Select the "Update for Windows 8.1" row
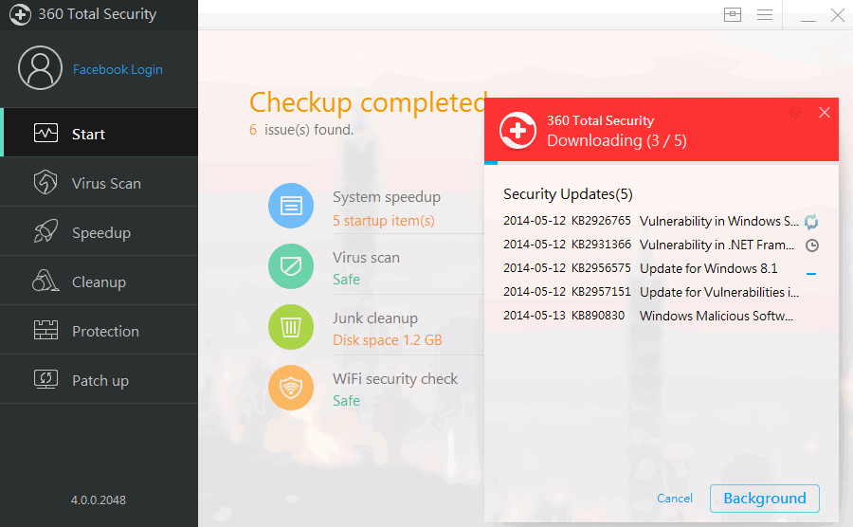853x527 pixels. pos(661,268)
